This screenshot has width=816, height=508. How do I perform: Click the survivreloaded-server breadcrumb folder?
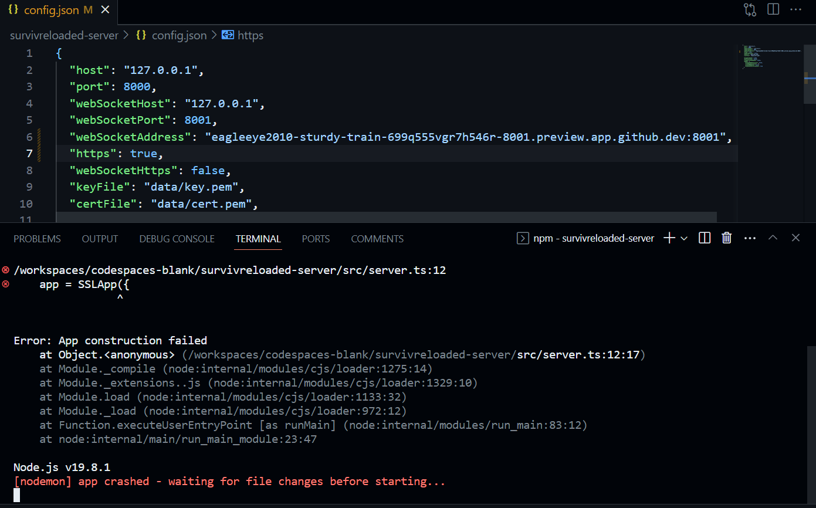point(65,35)
